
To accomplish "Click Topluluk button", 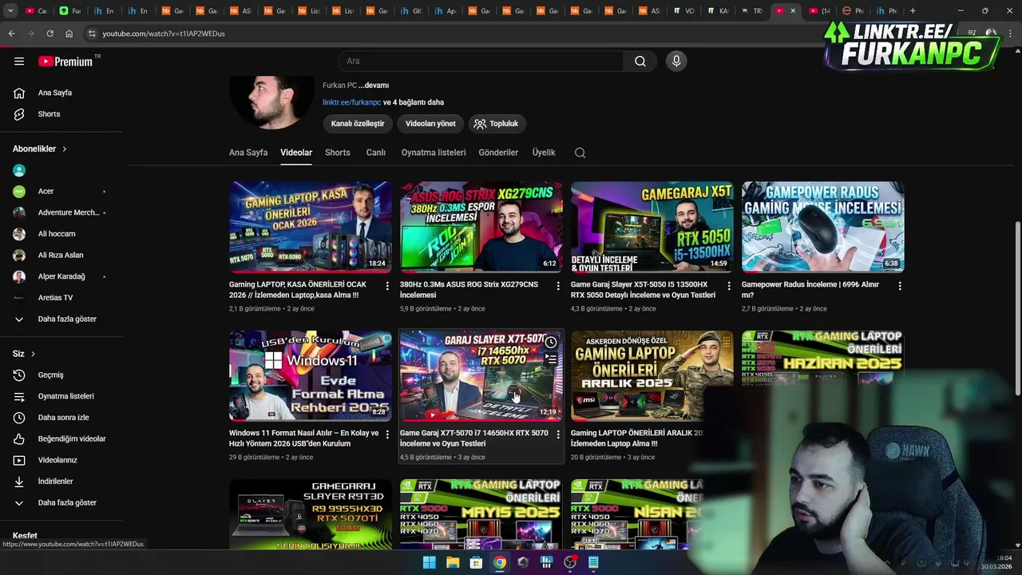I will click(497, 124).
